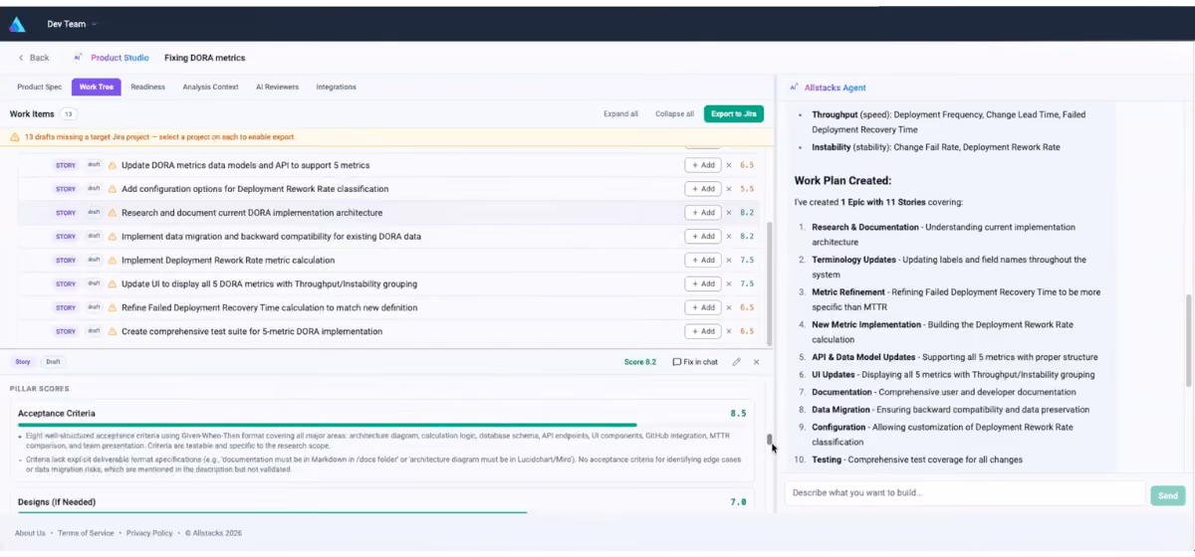Open the Privacy Policy footer link
The width and height of the screenshot is (1195, 557).
click(149, 533)
